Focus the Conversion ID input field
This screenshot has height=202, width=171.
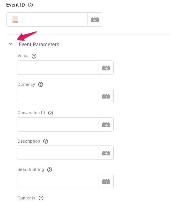(58, 124)
